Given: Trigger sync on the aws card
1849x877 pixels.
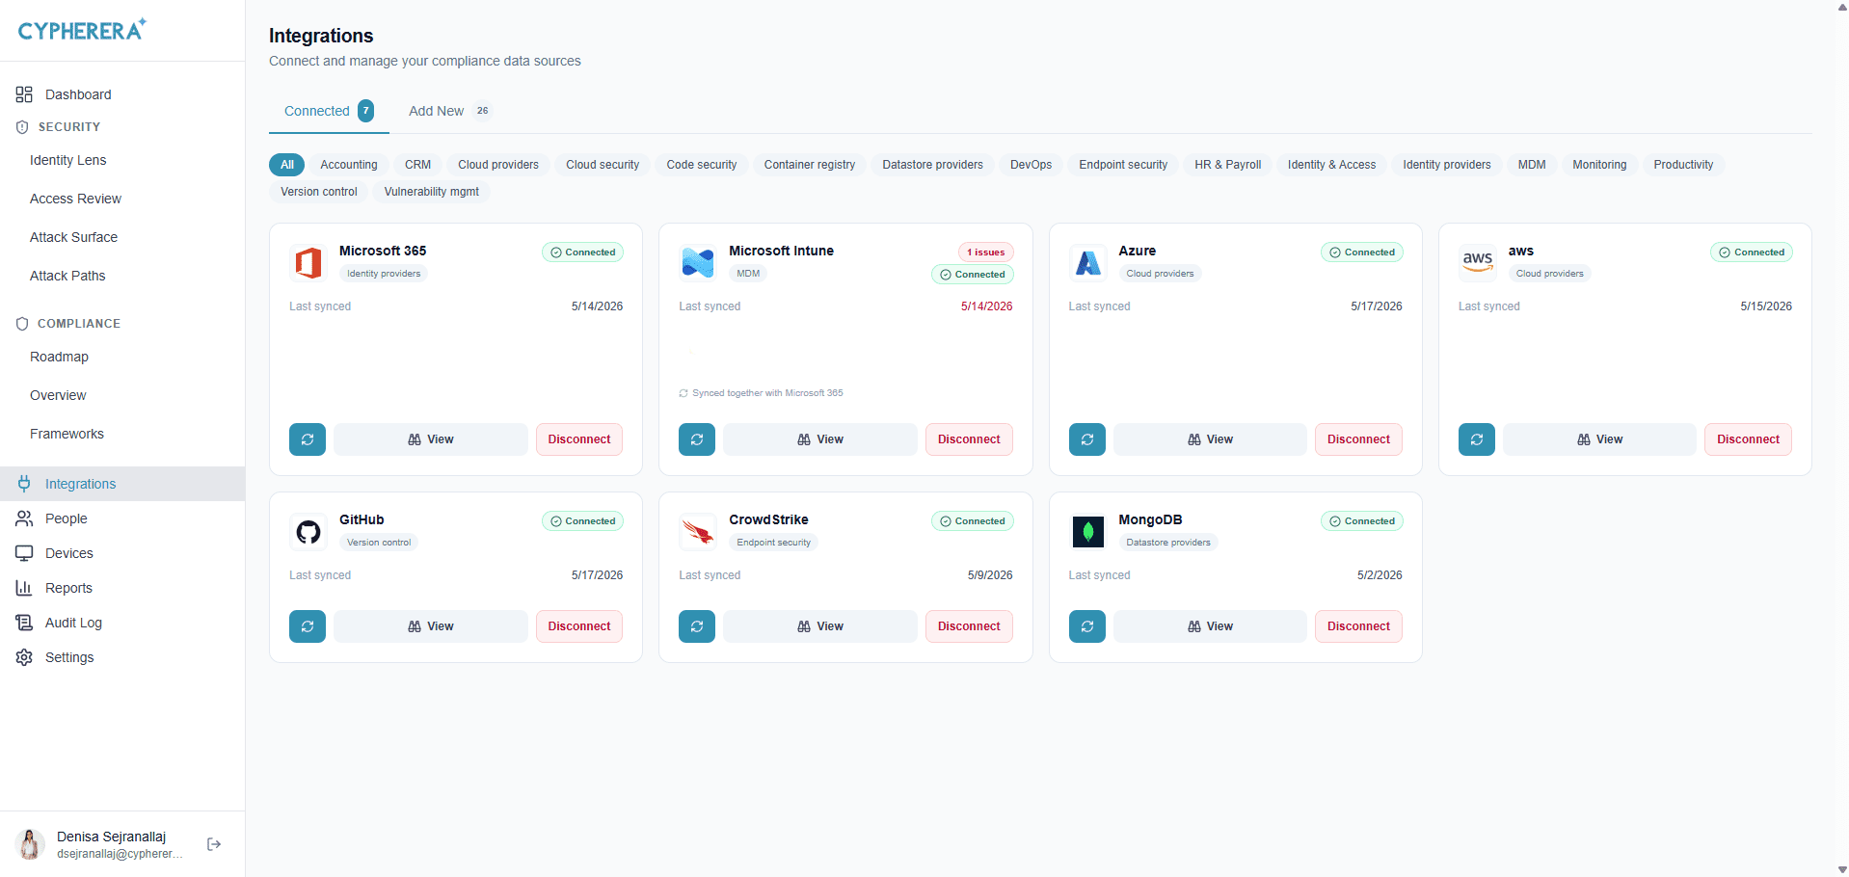Looking at the screenshot, I should tap(1477, 439).
